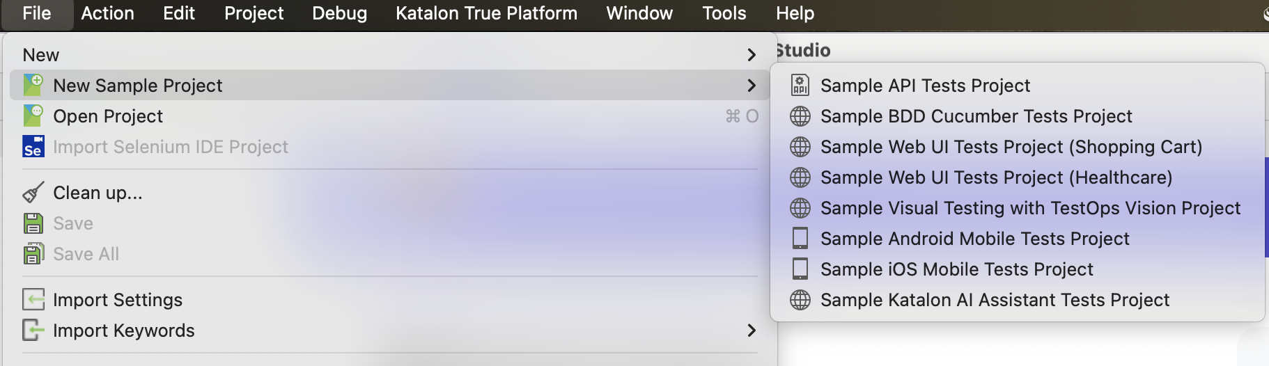Screen dimensions: 1269x366
Task: Select Import Selenium IDE Project entry
Action: pos(390,146)
